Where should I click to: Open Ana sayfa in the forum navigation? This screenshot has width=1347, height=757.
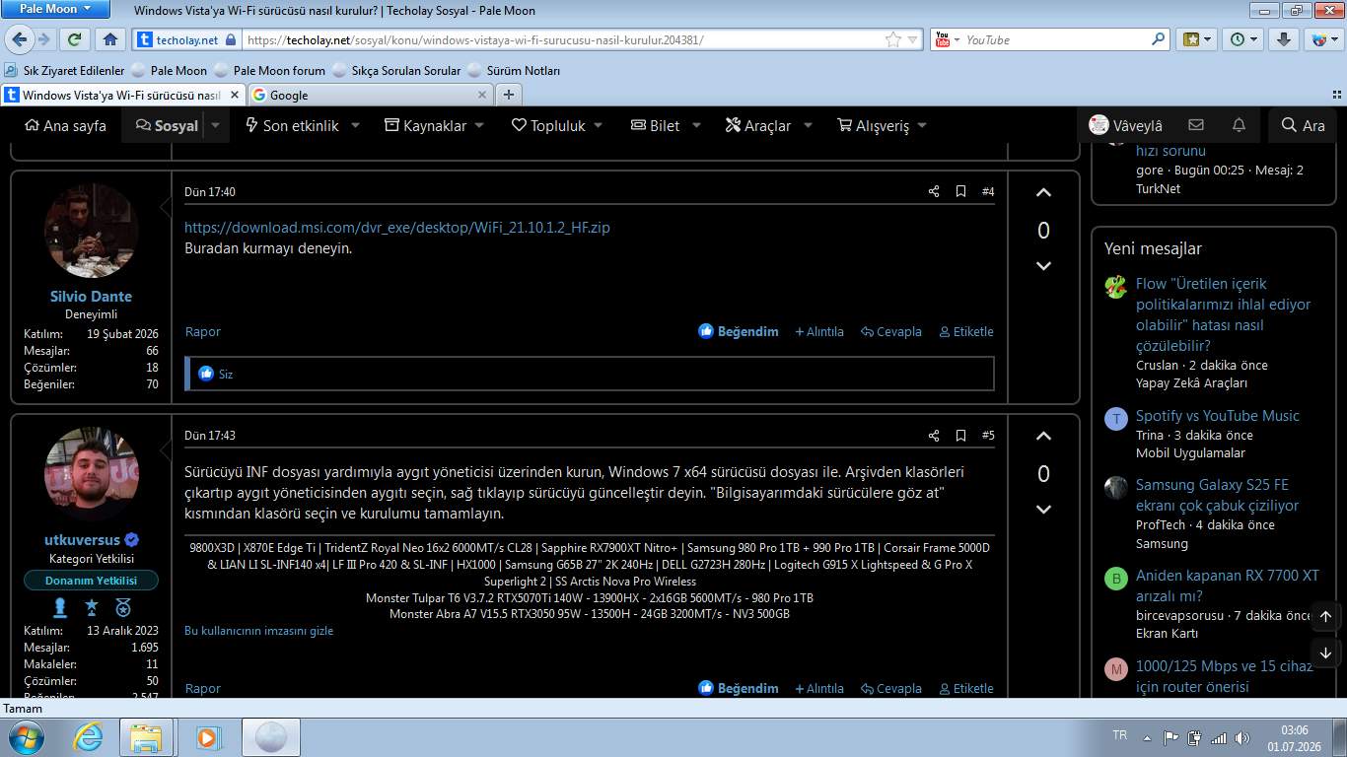pos(65,125)
